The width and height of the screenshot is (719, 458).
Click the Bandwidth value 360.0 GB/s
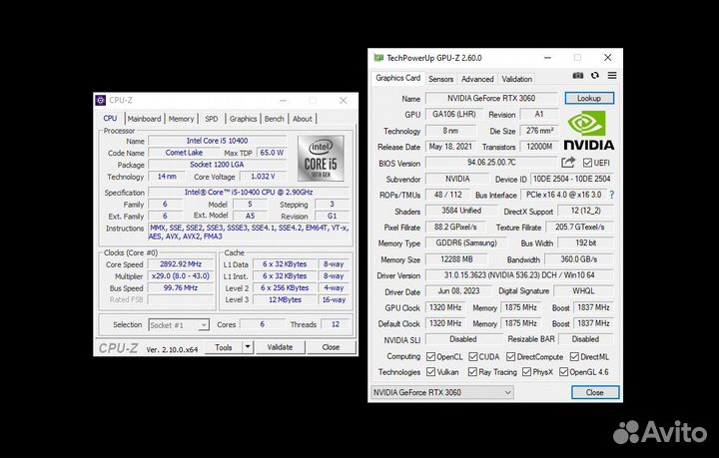coord(578,259)
